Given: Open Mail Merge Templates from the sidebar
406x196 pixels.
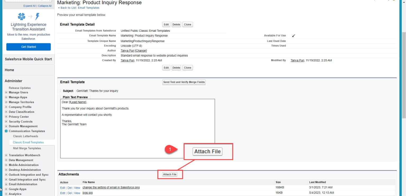Looking at the screenshot, I should coord(27,148).
